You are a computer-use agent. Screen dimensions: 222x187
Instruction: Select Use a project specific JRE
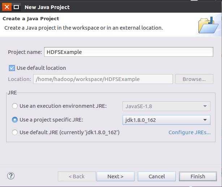pos(15,120)
